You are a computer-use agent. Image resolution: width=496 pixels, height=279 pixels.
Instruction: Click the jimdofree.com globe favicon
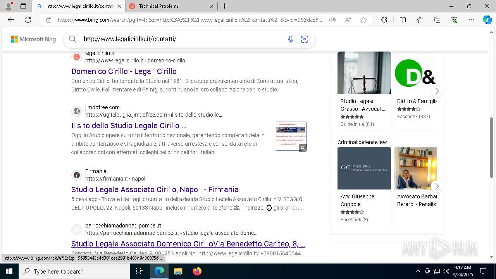point(77,112)
